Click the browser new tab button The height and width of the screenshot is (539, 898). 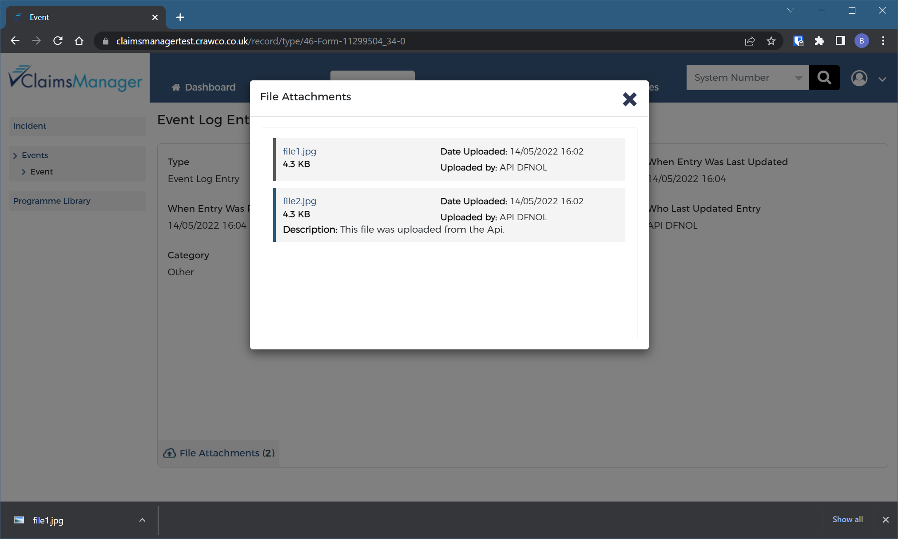click(x=180, y=17)
